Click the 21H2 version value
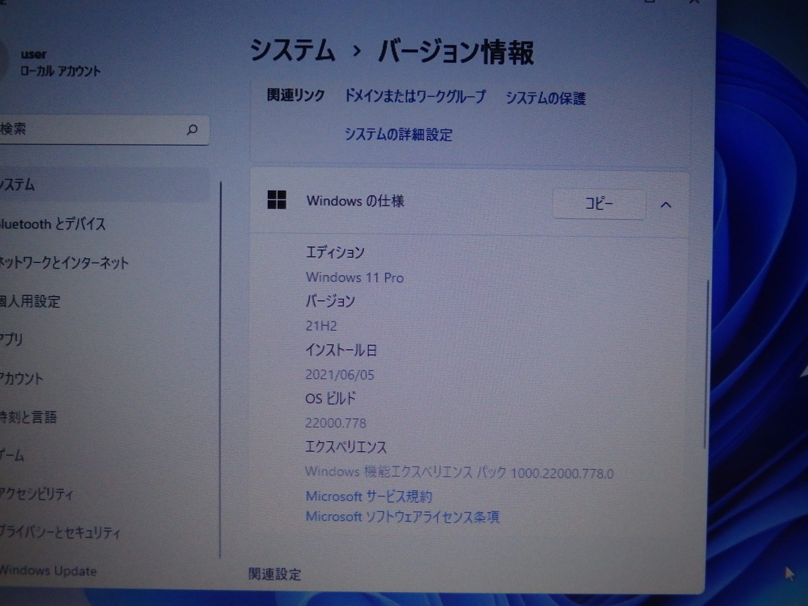This screenshot has width=808, height=606. pyautogui.click(x=321, y=325)
